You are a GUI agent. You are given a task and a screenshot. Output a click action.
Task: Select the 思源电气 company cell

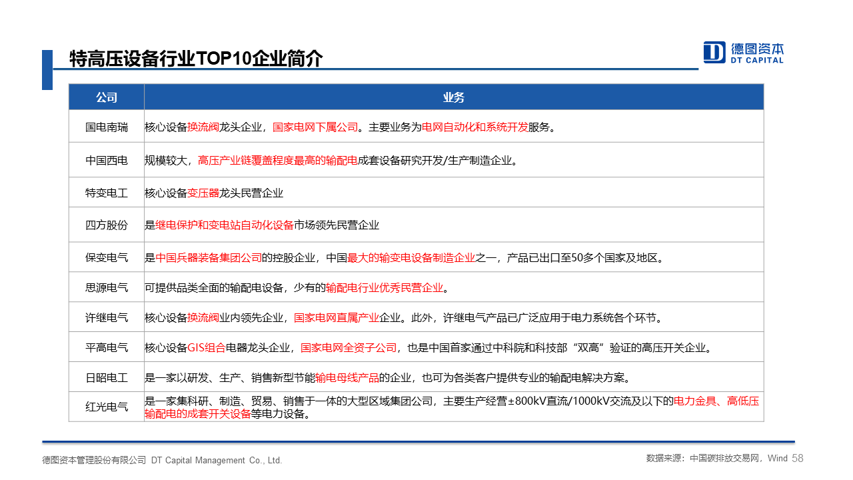(107, 287)
